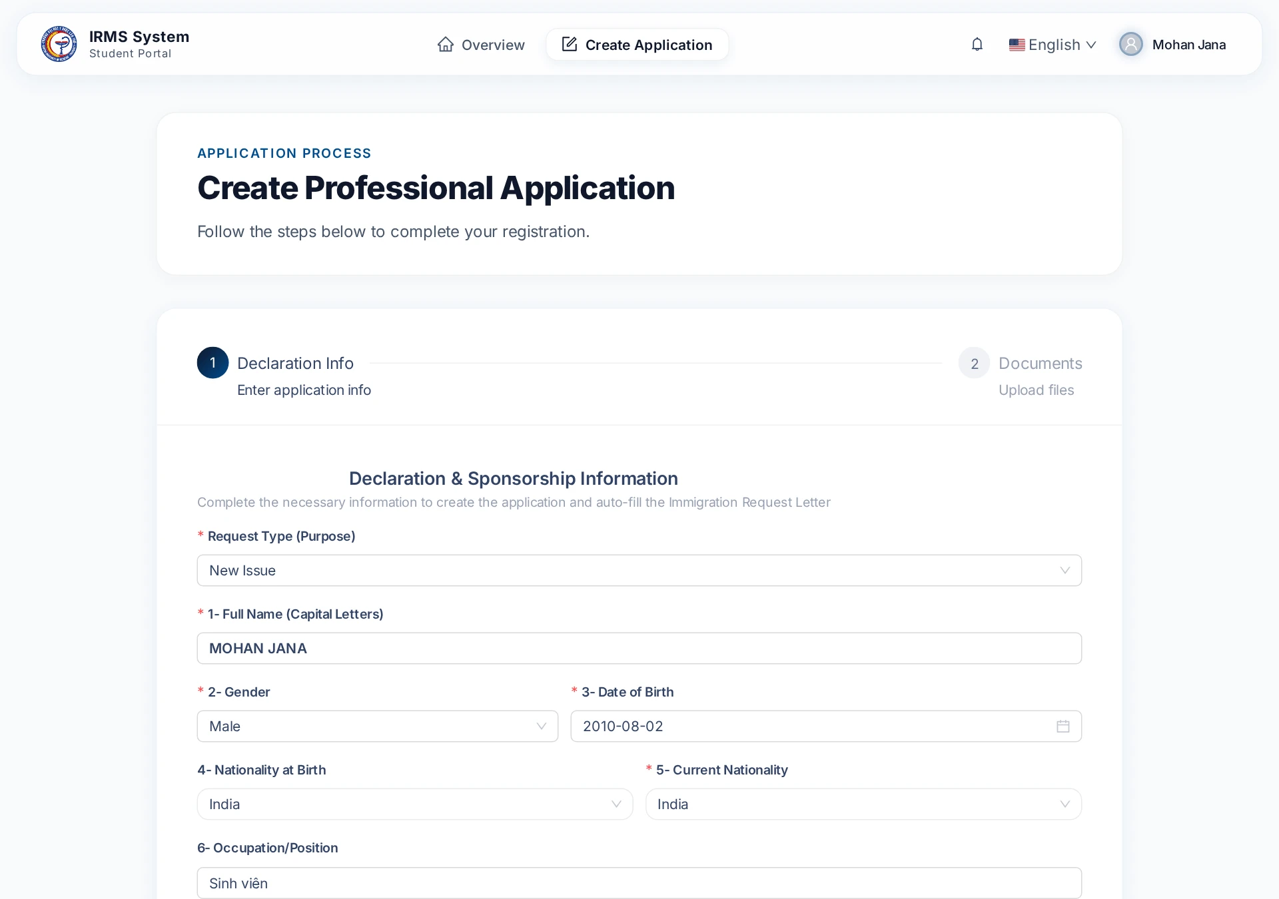This screenshot has width=1279, height=899.
Task: Open the Gender dropdown showing Male
Action: 378,727
